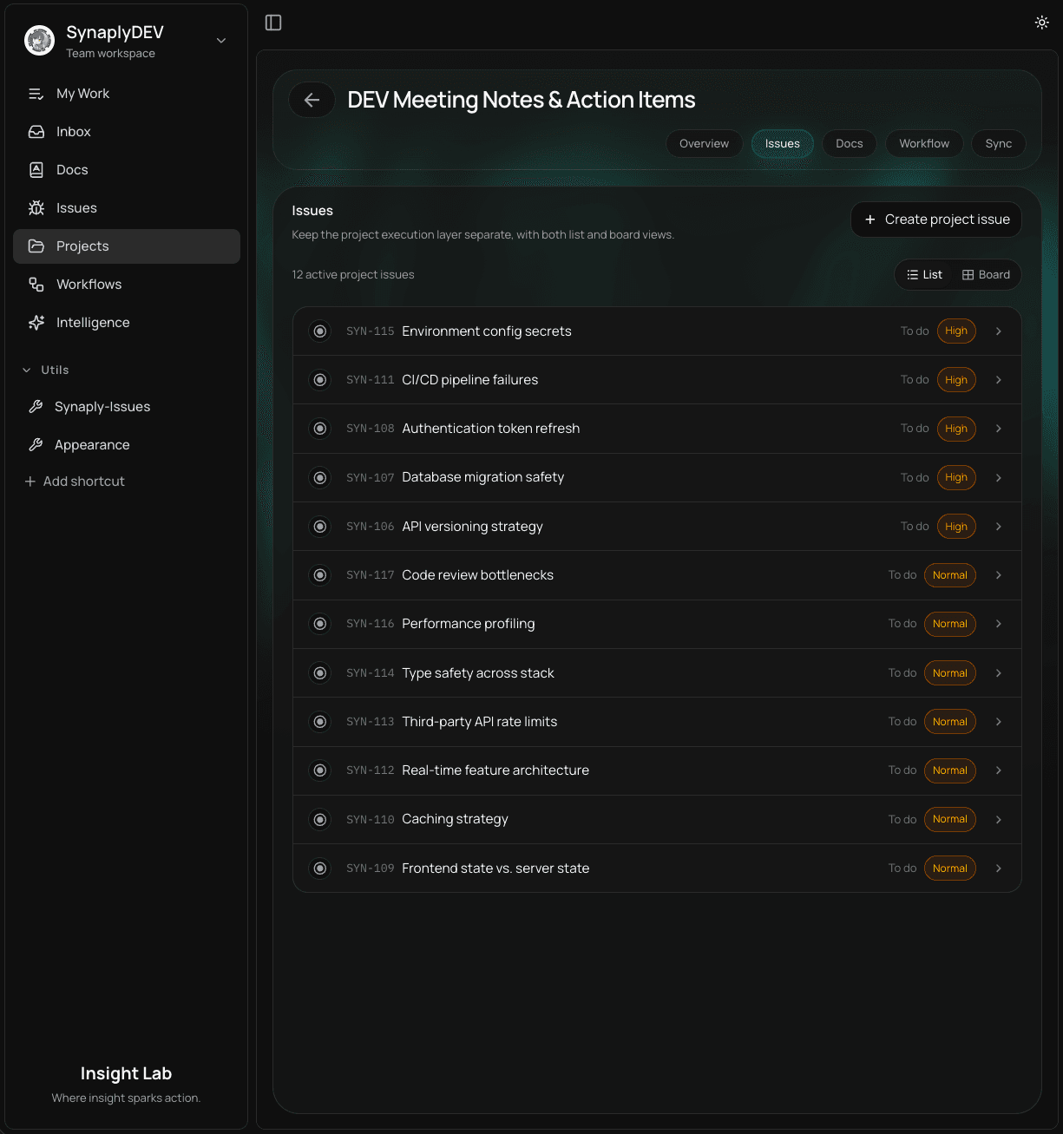Click the Intelligence sparkle icon

(x=36, y=323)
